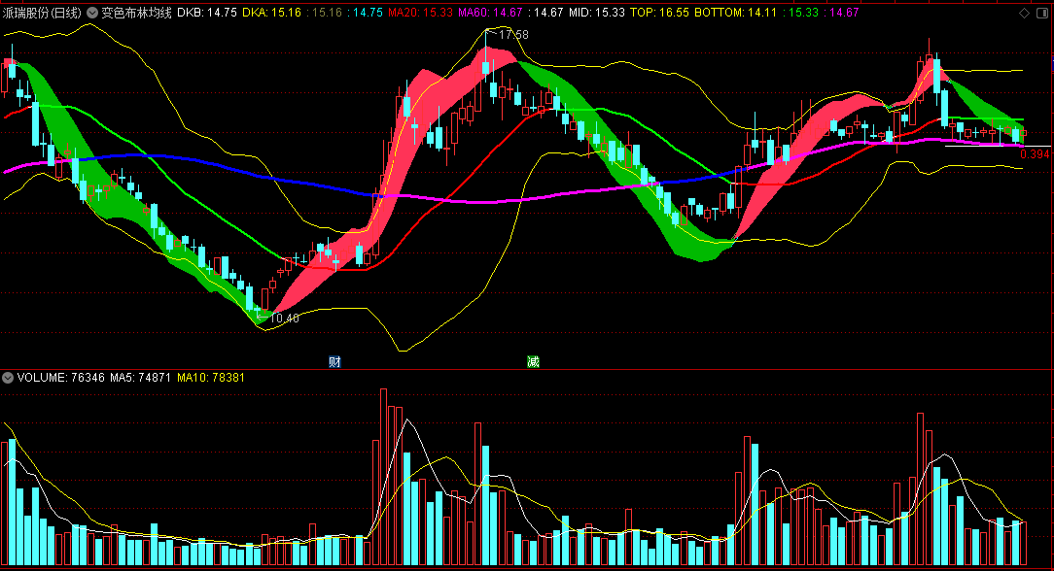1054x571 pixels.
Task: Click the VOLUME: 76346 label
Action: pyautogui.click(x=60, y=378)
